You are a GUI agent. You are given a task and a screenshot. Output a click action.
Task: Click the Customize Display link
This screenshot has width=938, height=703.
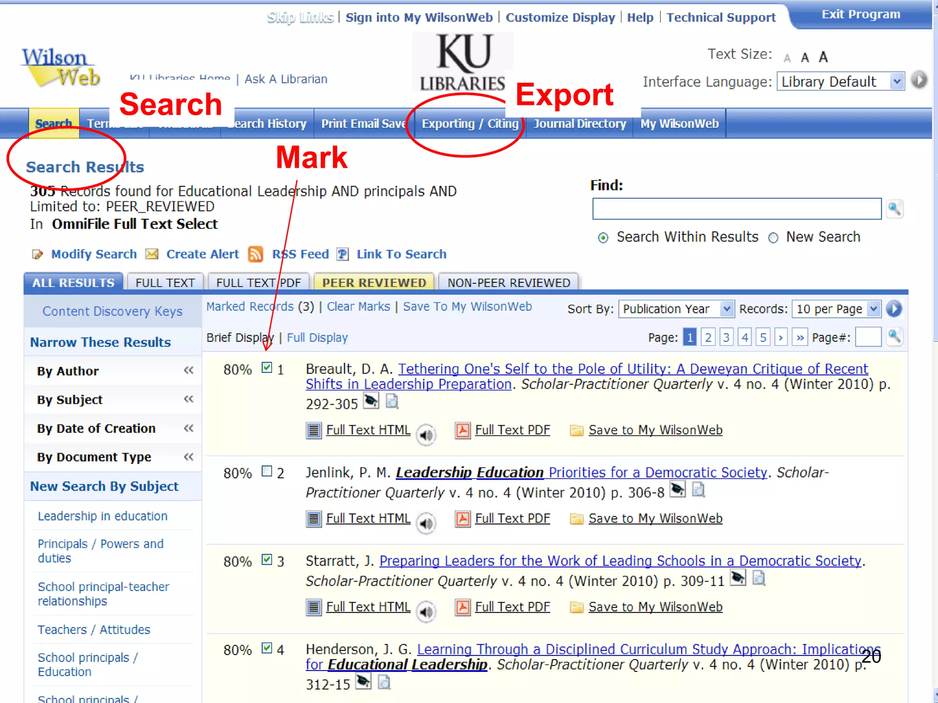tap(560, 18)
